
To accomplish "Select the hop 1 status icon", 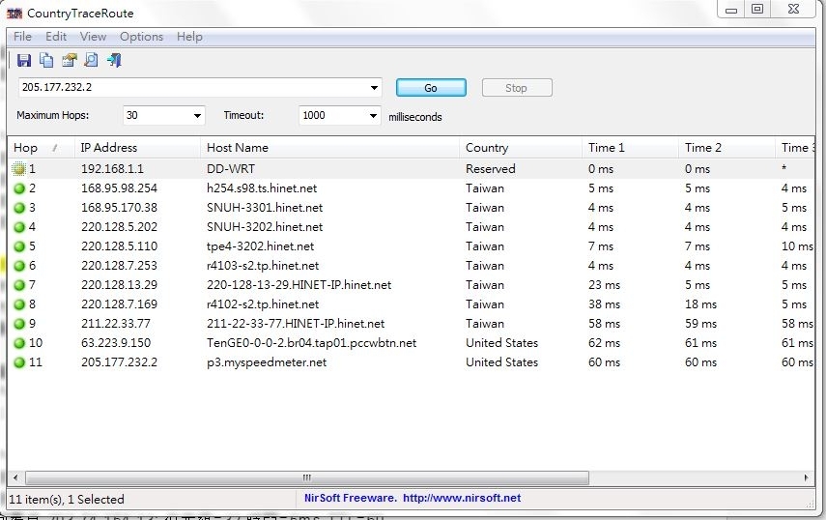I will click(x=19, y=169).
